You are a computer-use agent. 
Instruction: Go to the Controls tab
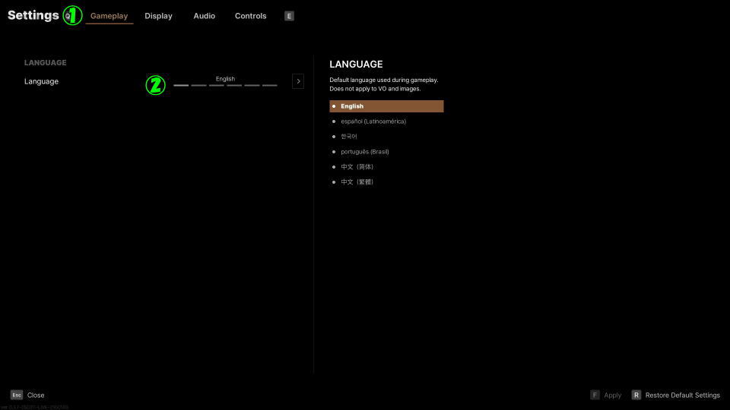click(x=250, y=16)
